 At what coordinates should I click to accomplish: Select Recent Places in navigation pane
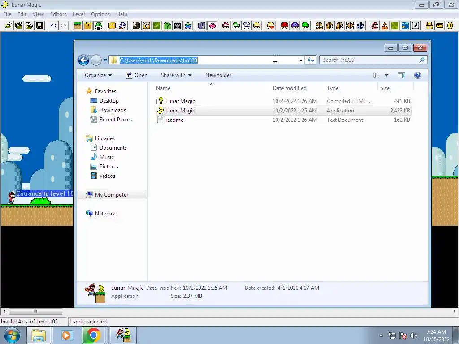click(x=115, y=119)
